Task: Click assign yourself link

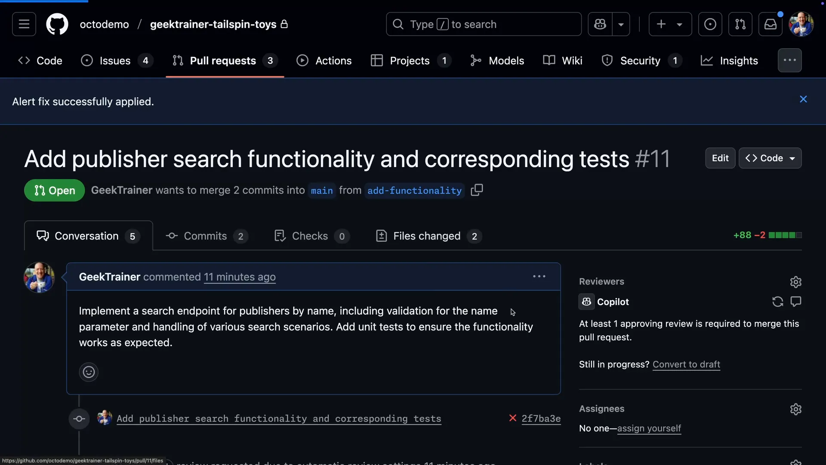Action: pos(649,428)
